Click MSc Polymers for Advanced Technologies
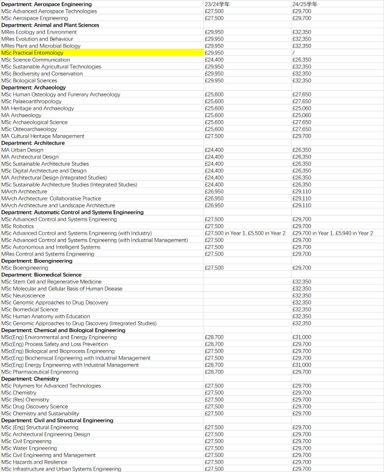This screenshot has width=384, height=472. pos(102,386)
